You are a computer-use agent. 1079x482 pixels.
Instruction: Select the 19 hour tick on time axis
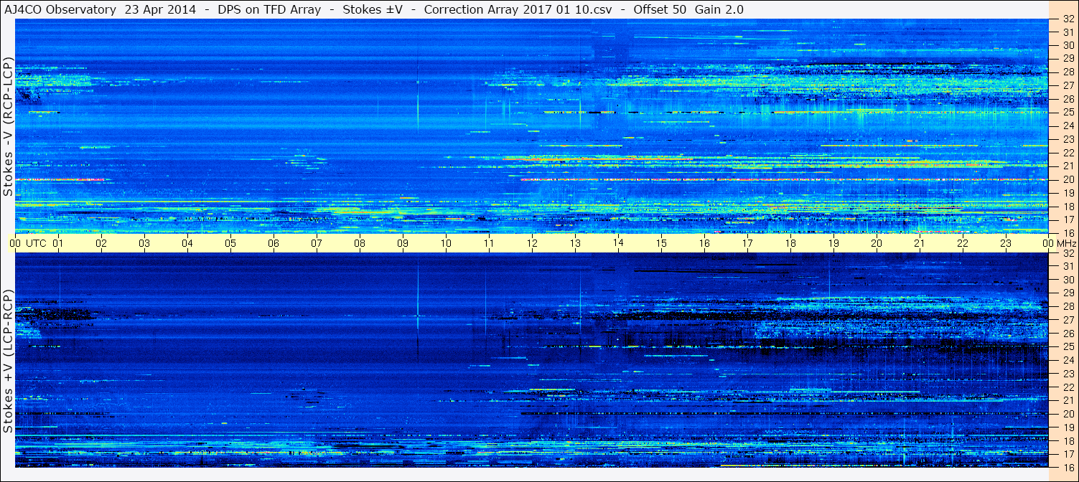(833, 243)
